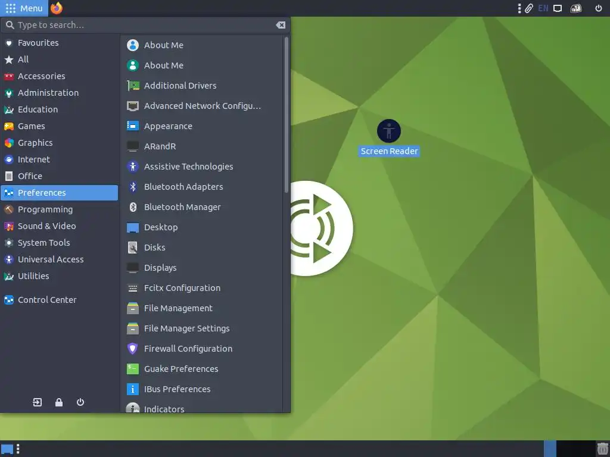The image size is (610, 457).
Task: Open the EN keyboard layout indicator
Action: pyautogui.click(x=543, y=8)
